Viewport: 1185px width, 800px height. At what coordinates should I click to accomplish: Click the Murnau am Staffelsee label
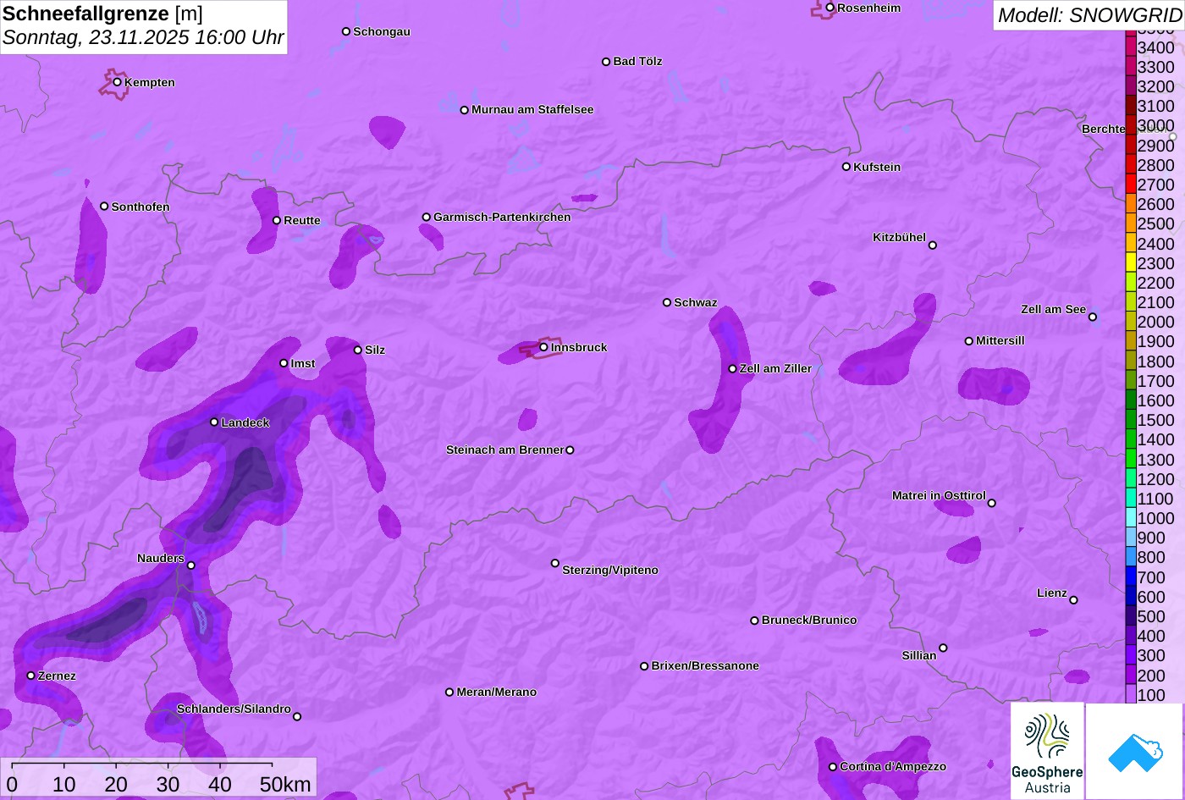(532, 110)
